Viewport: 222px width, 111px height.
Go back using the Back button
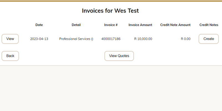(10, 56)
